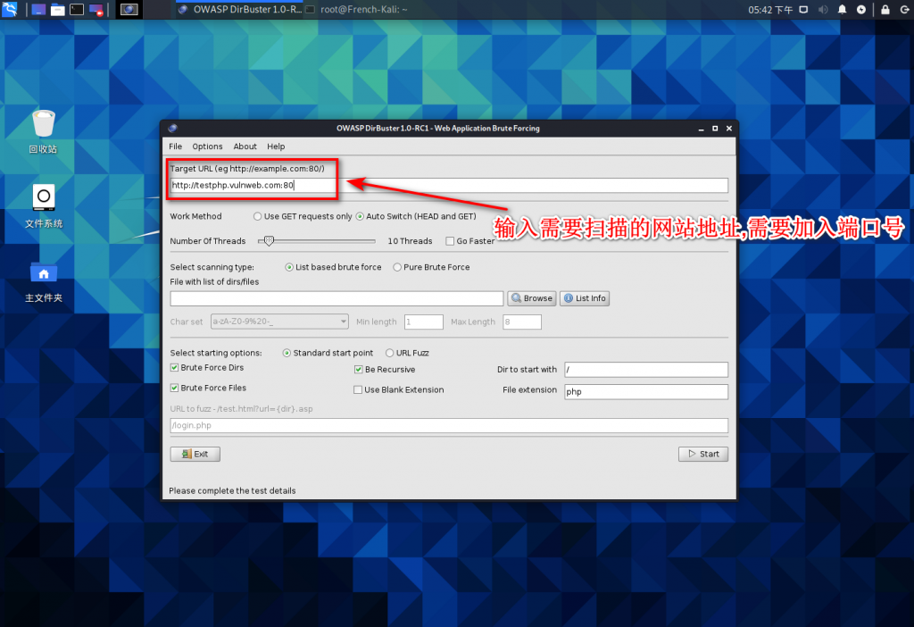Open the 文件系统 file system desktop icon

[x=43, y=206]
